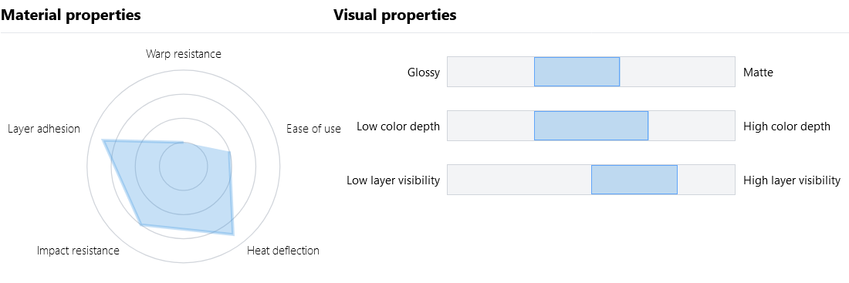Viewport: 849px width, 283px height.
Task: Click the Low layer visibility label
Action: pyautogui.click(x=393, y=180)
